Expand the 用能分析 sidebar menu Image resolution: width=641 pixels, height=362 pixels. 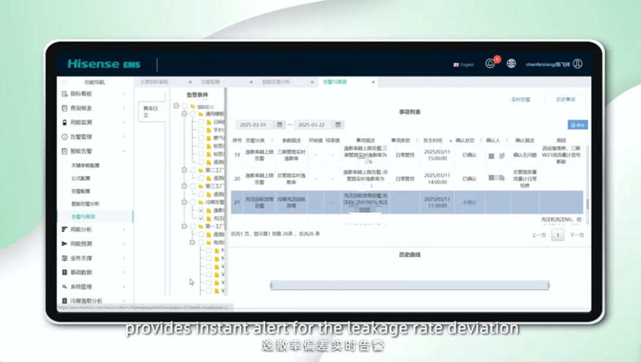pos(124,230)
